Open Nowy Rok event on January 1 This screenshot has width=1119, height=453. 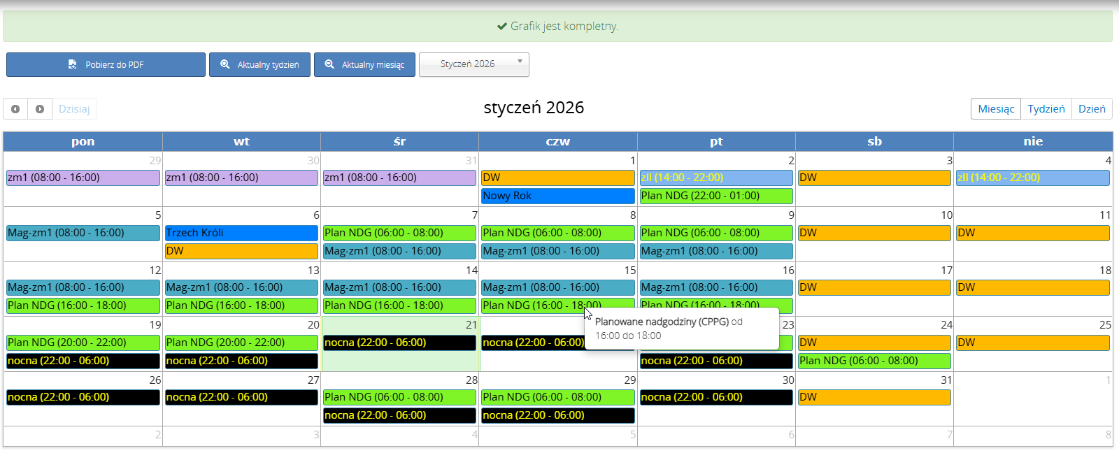(557, 196)
